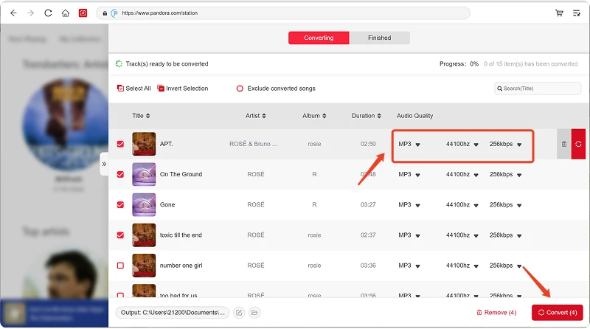Open the 44100hz dropdown for On The Ground

462,175
